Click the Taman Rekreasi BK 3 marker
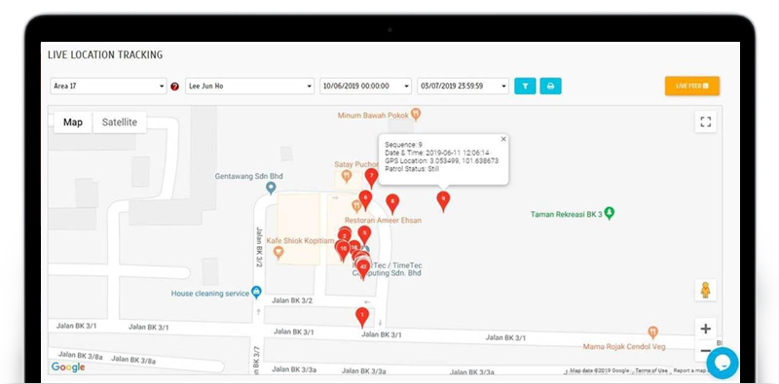This screenshot has width=779, height=384. click(610, 214)
